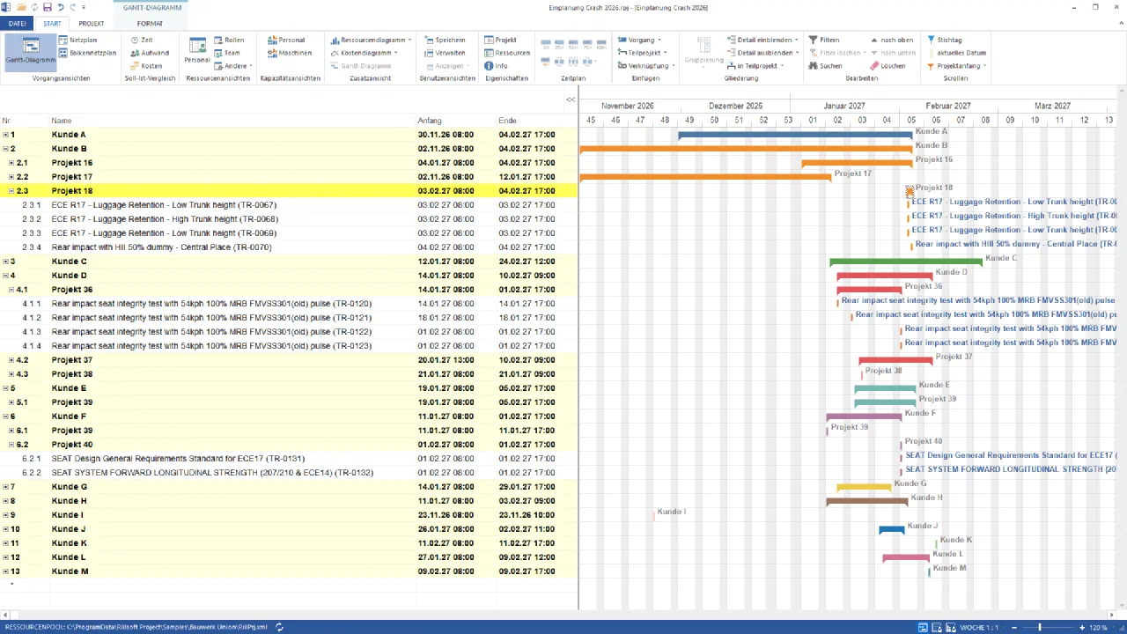Open the Info properties icon
This screenshot has height=634, width=1127.
point(489,66)
